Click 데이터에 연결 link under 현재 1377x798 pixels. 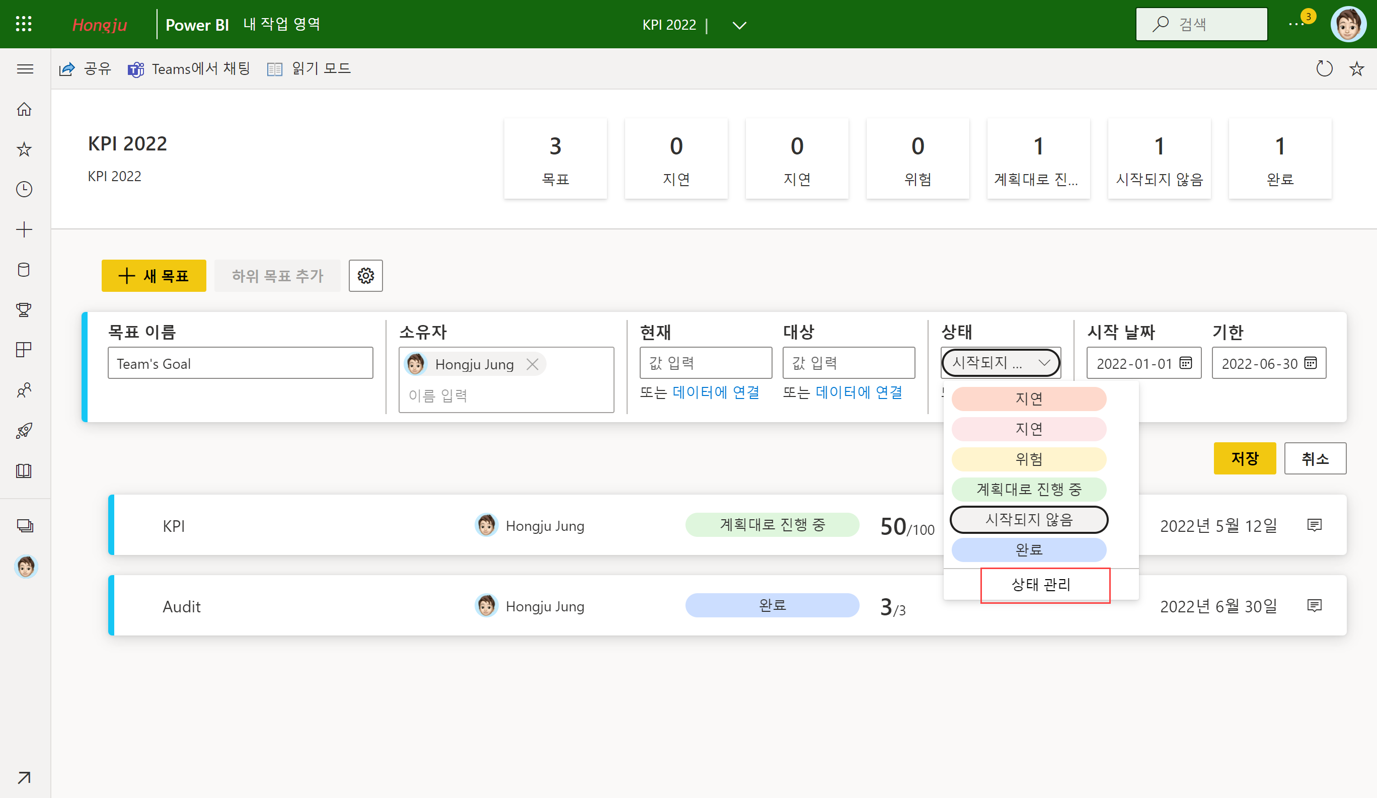pyautogui.click(x=716, y=392)
